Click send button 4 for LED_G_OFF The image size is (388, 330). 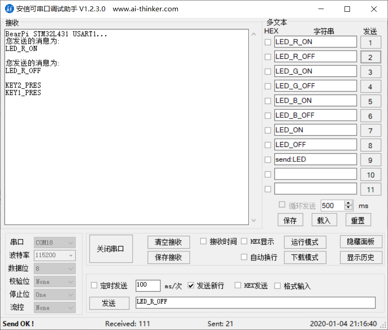[370, 87]
